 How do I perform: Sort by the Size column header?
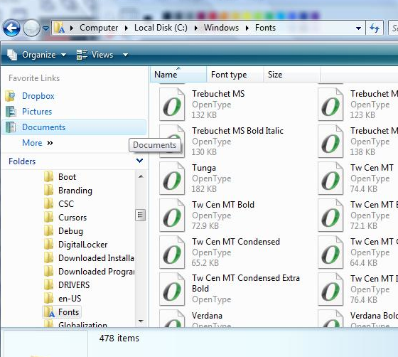(x=292, y=75)
